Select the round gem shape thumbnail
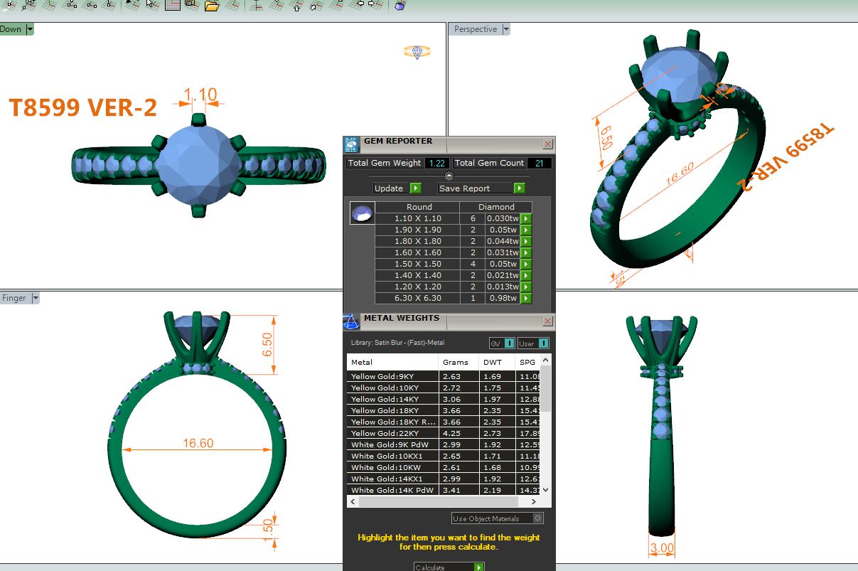This screenshot has width=858, height=571. 363,213
